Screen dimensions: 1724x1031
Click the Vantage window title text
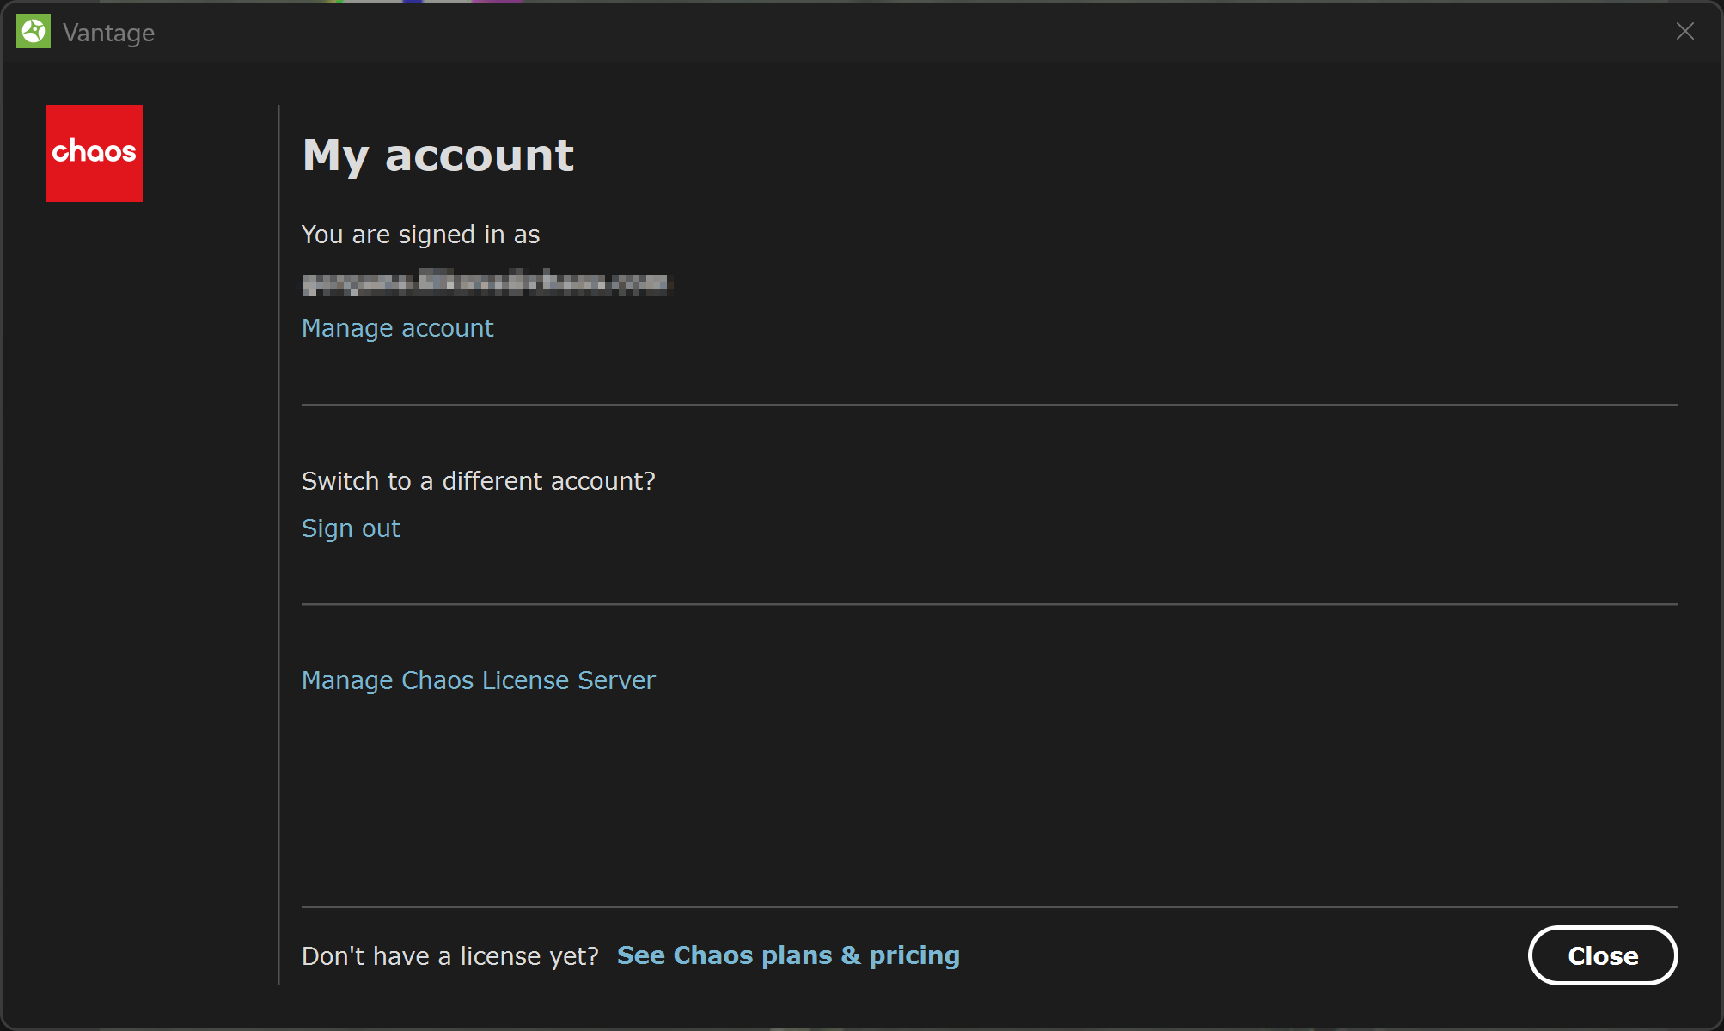pos(108,33)
